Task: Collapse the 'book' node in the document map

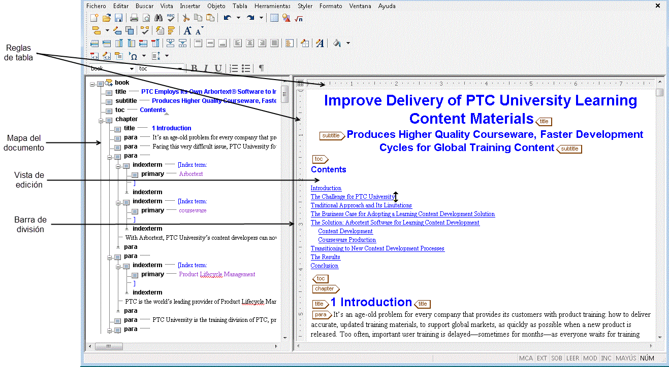Action: point(92,84)
